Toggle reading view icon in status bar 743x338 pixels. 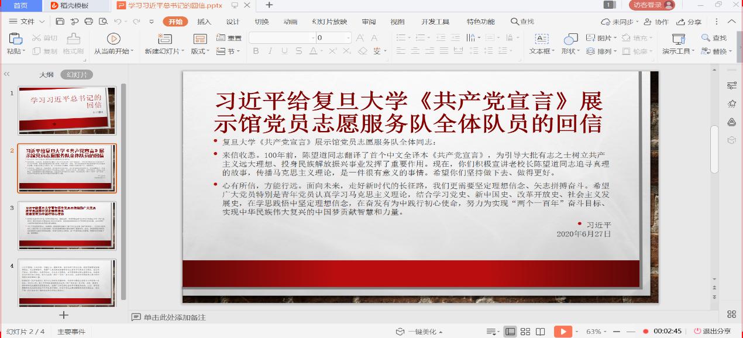pyautogui.click(x=540, y=332)
